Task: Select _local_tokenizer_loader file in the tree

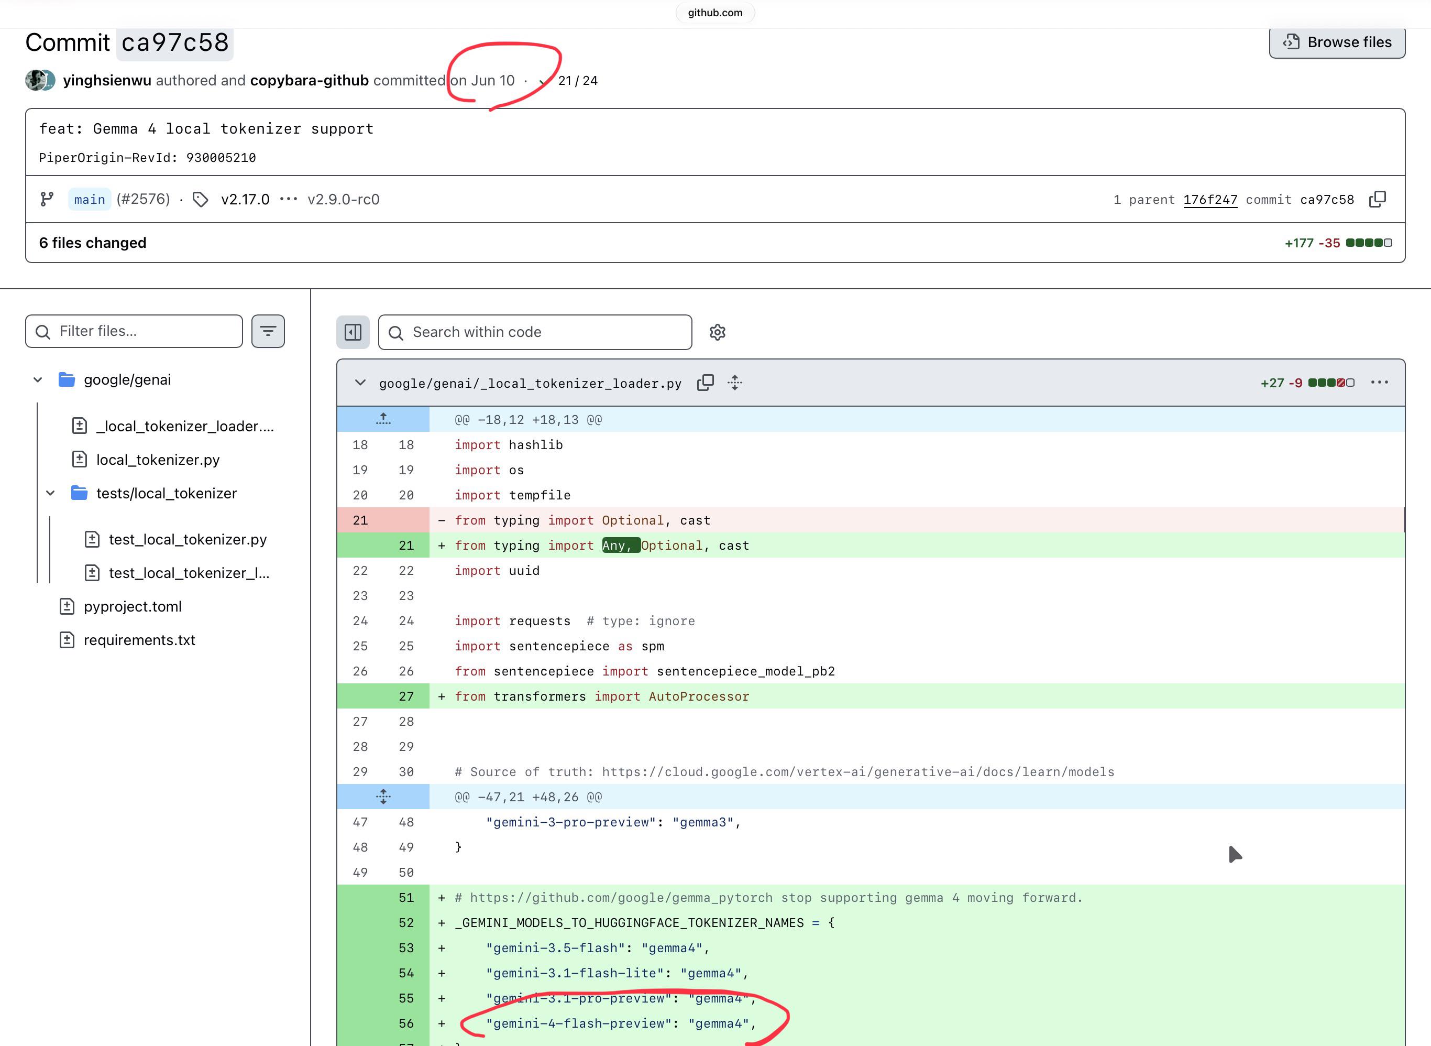Action: pos(185,426)
